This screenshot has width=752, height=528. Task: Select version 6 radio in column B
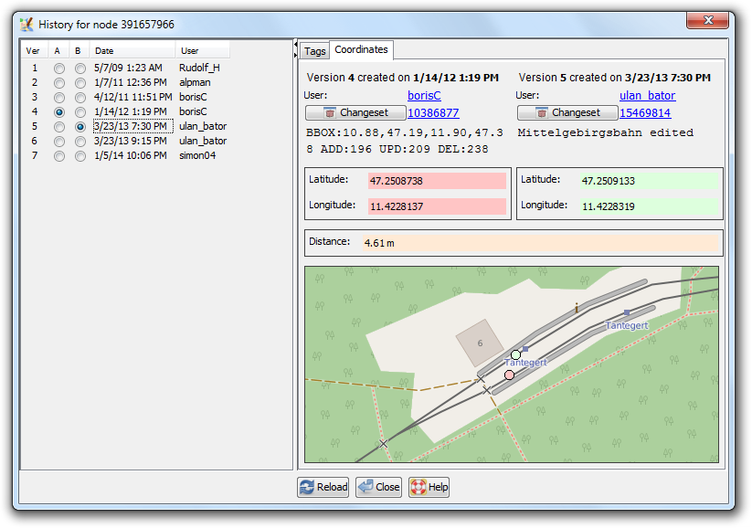tap(80, 142)
